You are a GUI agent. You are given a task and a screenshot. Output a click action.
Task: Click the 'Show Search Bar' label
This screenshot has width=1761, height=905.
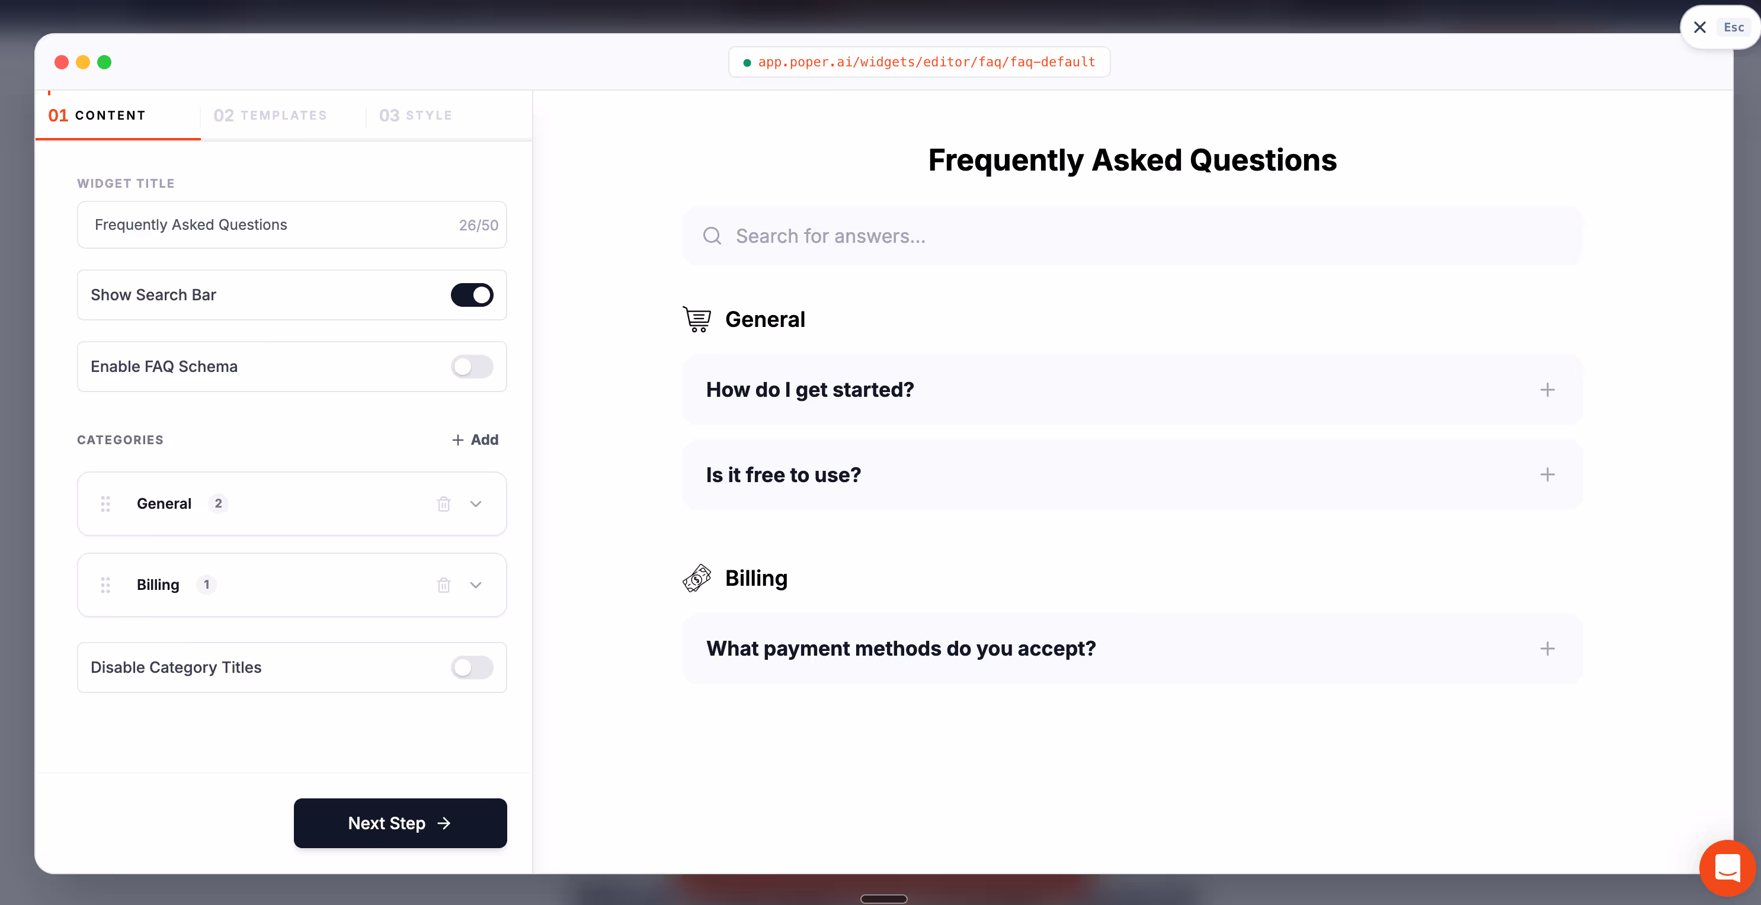[153, 294]
